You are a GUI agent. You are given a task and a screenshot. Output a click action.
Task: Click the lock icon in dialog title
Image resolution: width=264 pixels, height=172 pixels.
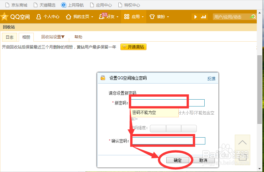click(103, 78)
